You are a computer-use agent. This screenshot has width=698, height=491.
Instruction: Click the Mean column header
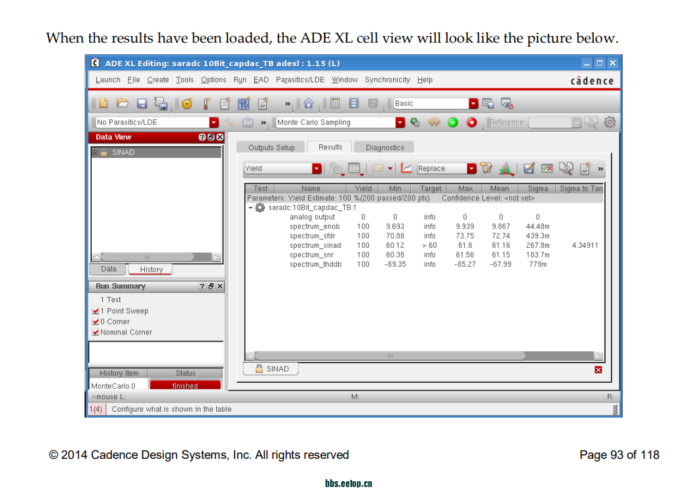(x=499, y=188)
